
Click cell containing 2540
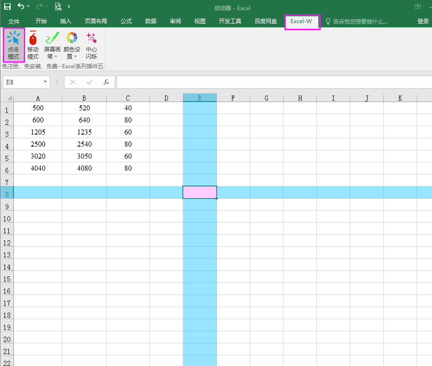pos(84,144)
